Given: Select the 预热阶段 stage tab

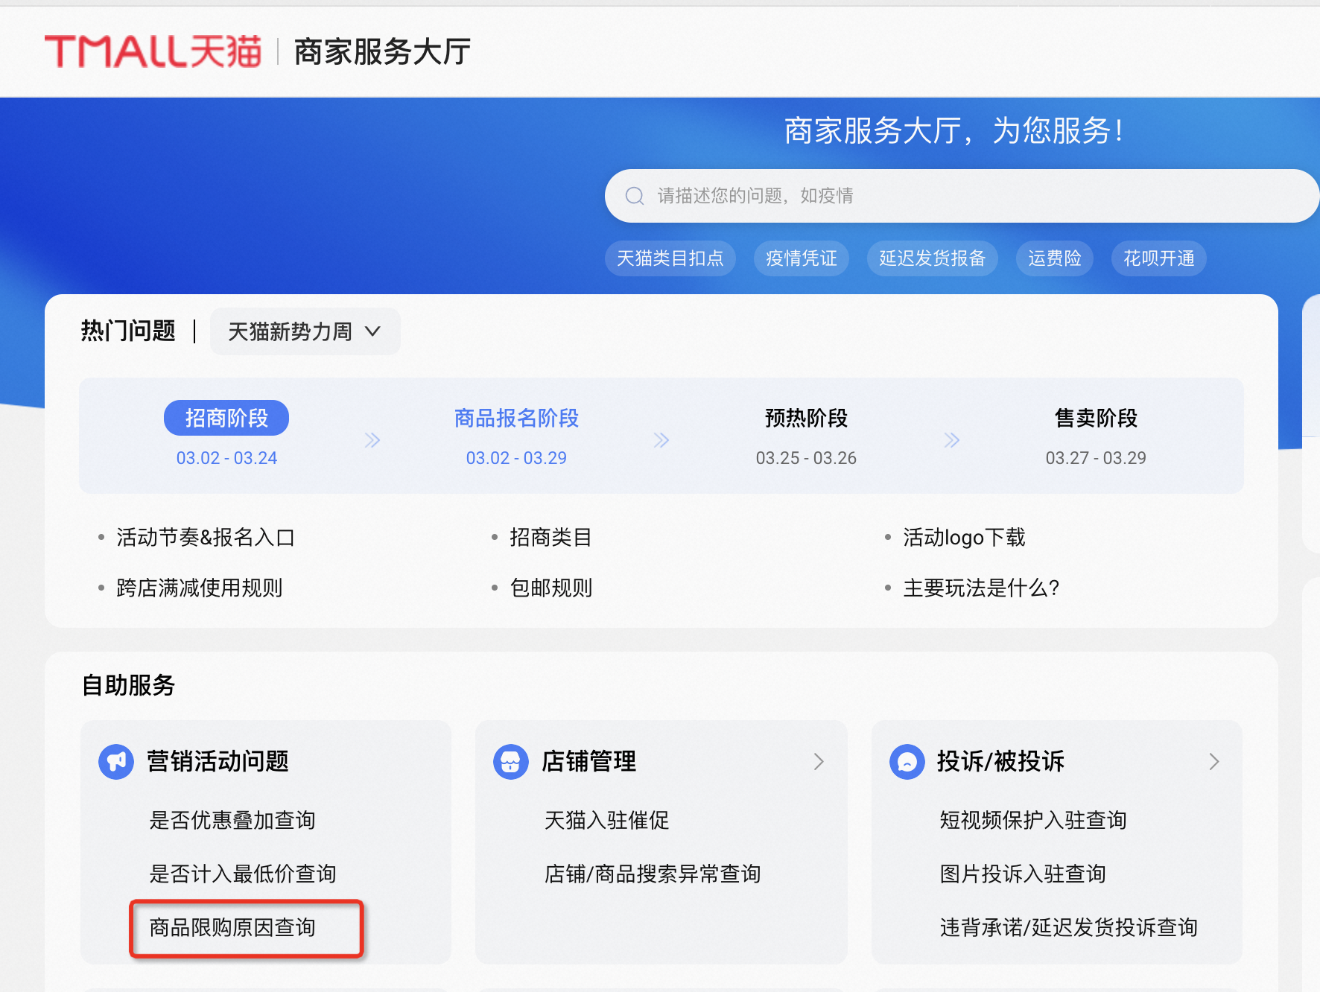Looking at the screenshot, I should 806,418.
